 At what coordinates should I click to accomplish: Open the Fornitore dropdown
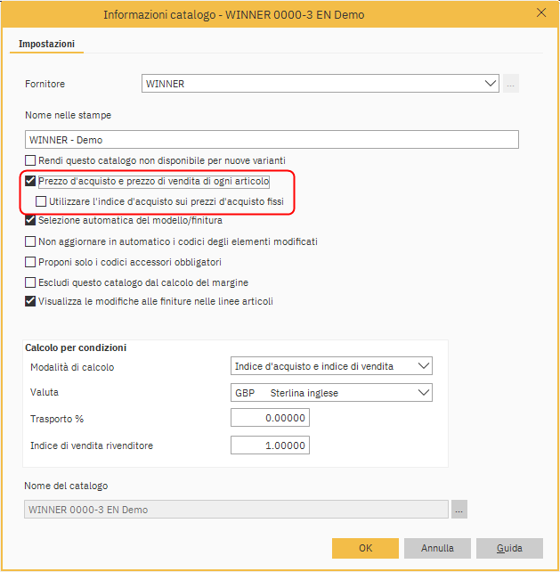(491, 84)
